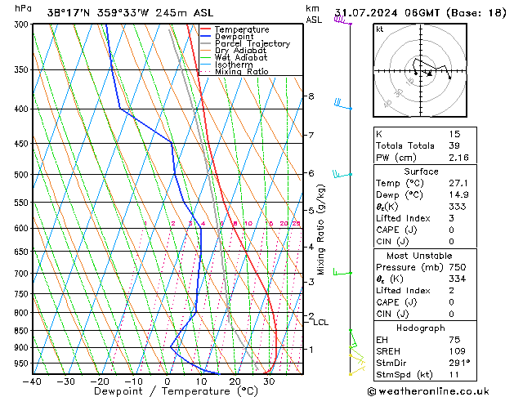
Task: Click the grey Parcel Trajectory legend swatch
Action: tap(206, 43)
